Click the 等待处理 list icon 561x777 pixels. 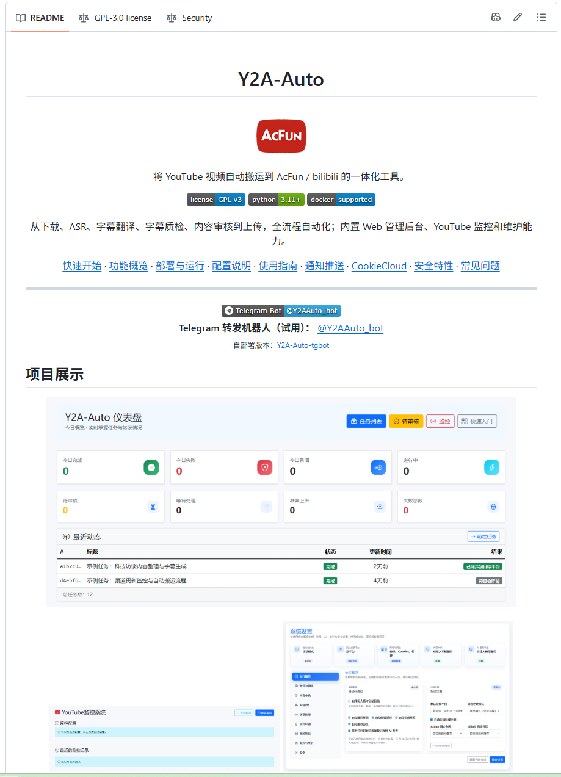266,507
